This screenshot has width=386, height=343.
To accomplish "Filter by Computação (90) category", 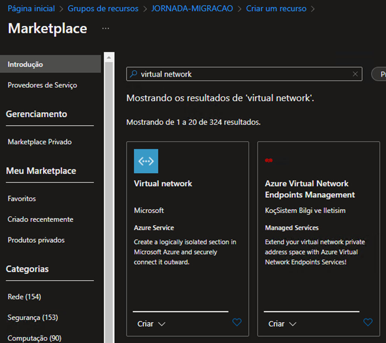I will click(34, 338).
